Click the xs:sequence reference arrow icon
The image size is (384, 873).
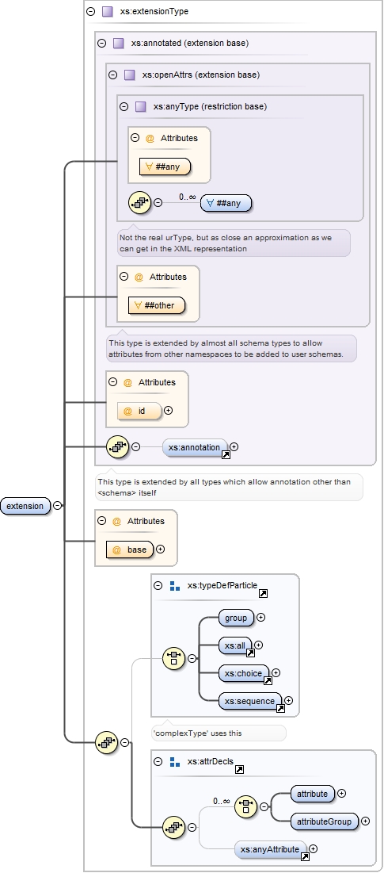[x=280, y=709]
